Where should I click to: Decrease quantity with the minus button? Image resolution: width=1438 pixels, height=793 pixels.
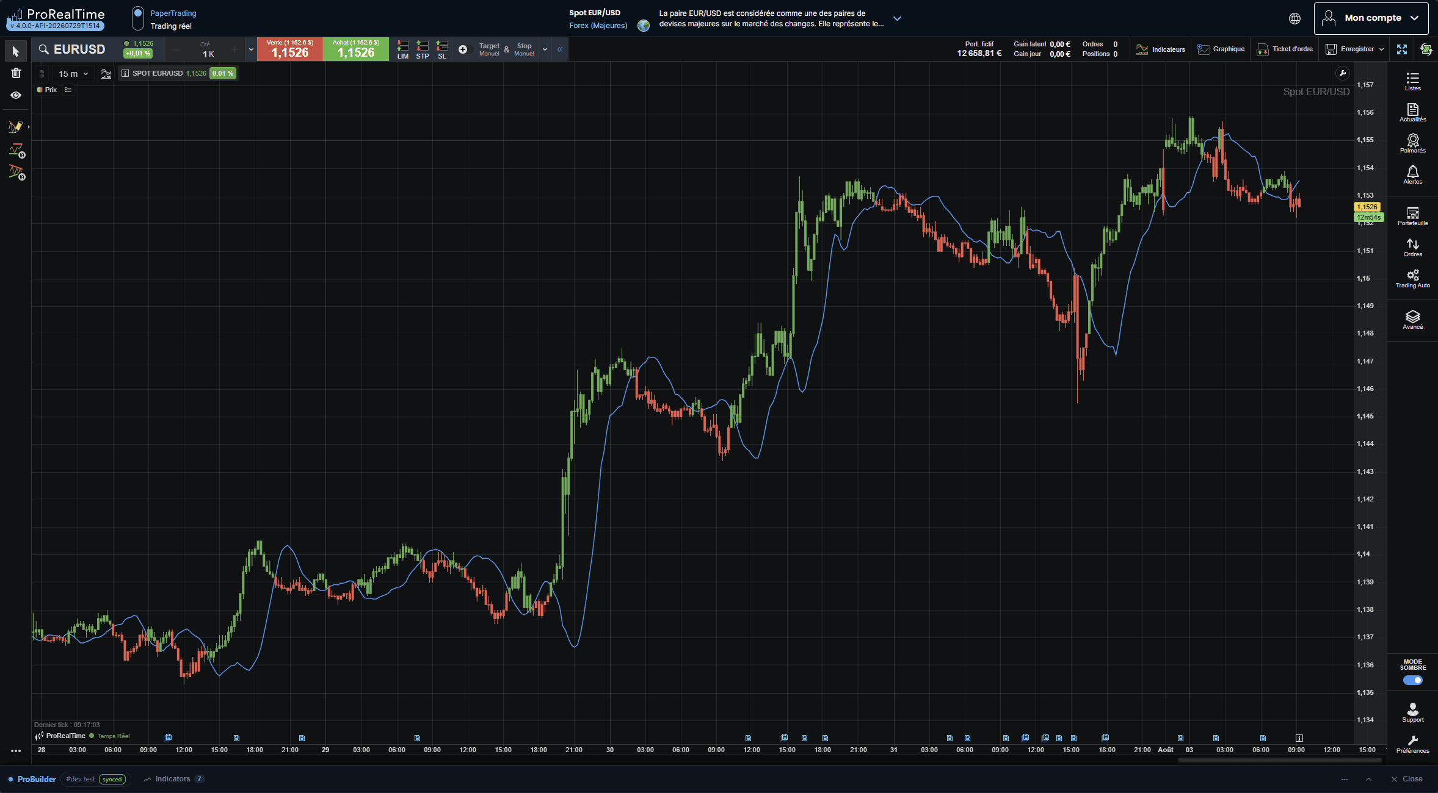click(176, 49)
